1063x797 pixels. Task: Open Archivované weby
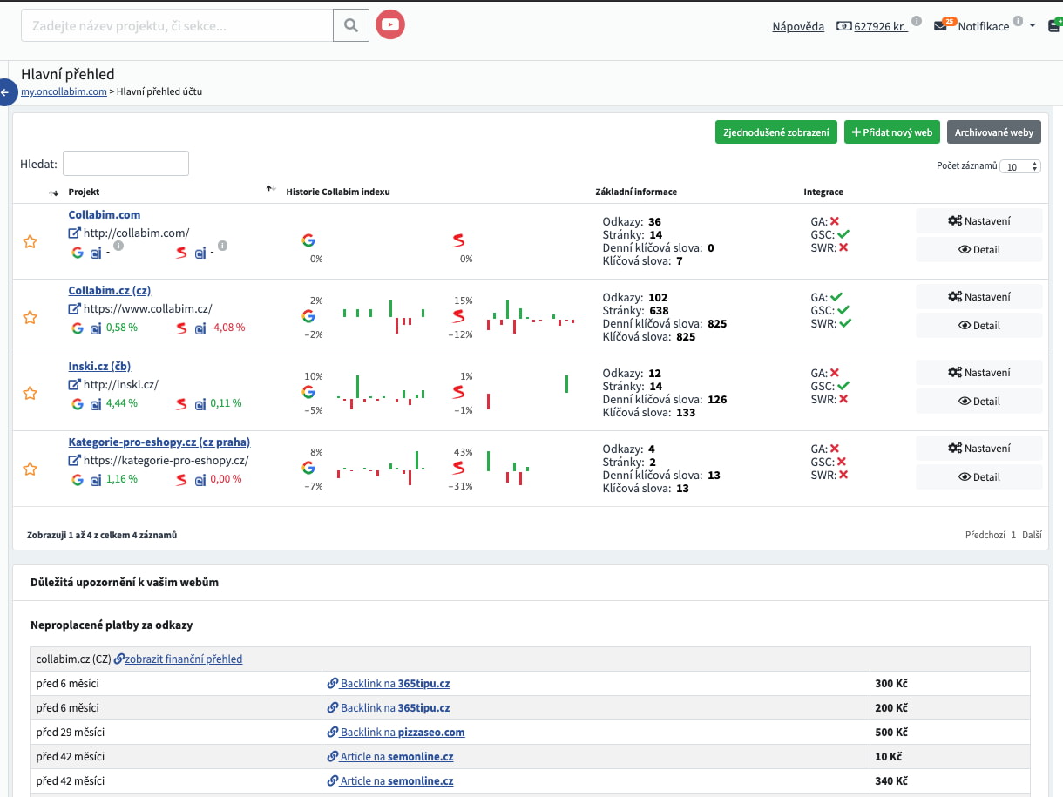(x=994, y=132)
